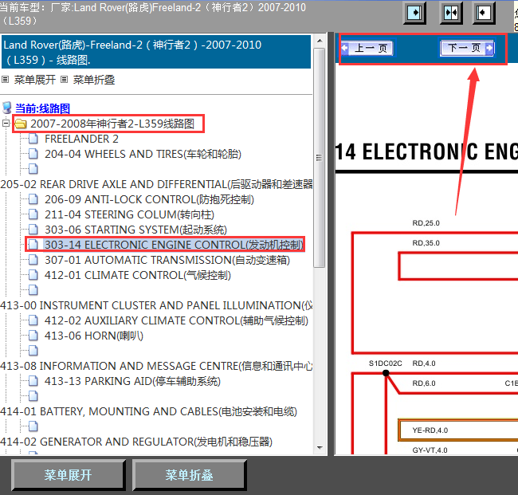The width and height of the screenshot is (518, 495).
Task: Click the 菜单折叠 link above tree
Action: 94,80
